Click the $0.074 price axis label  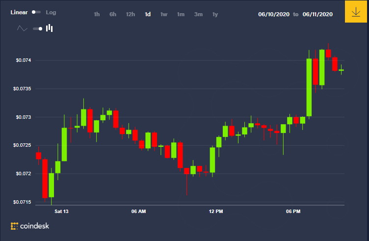click(x=24, y=60)
